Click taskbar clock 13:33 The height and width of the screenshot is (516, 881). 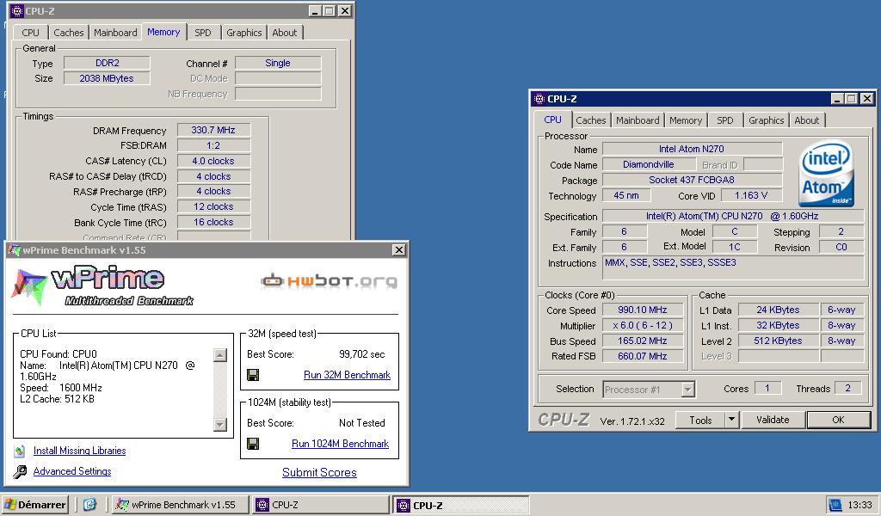coord(859,505)
